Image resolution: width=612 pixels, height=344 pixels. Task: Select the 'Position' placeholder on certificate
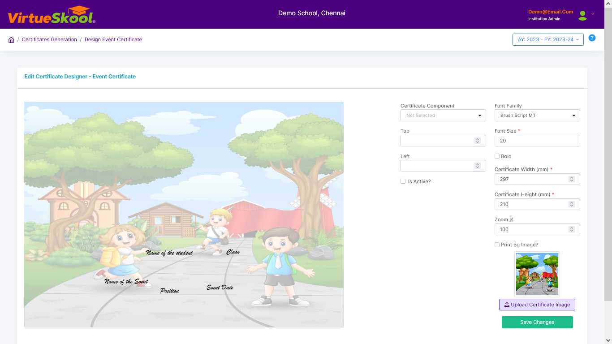pyautogui.click(x=170, y=291)
